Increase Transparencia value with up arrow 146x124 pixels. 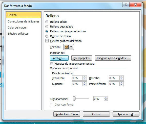(106, 98)
